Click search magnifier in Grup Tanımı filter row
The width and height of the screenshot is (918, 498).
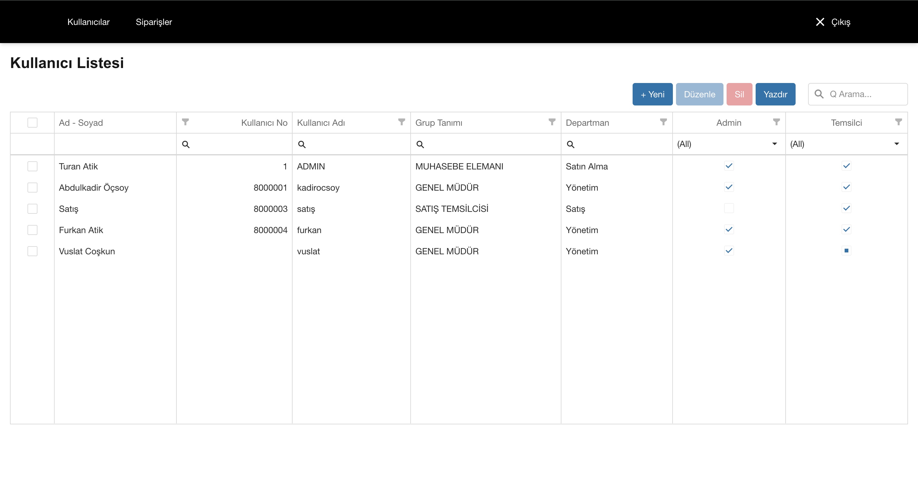click(x=420, y=144)
